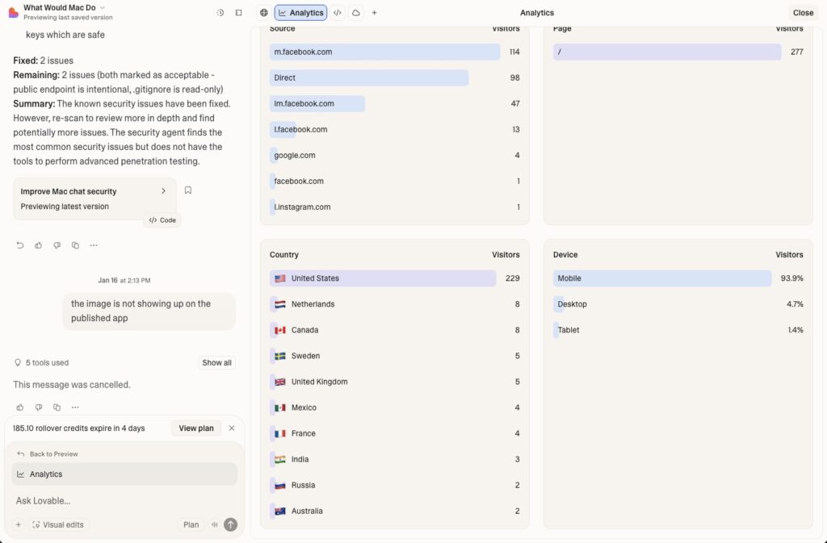Open the globe preview tab icon
The width and height of the screenshot is (827, 543).
(x=263, y=13)
